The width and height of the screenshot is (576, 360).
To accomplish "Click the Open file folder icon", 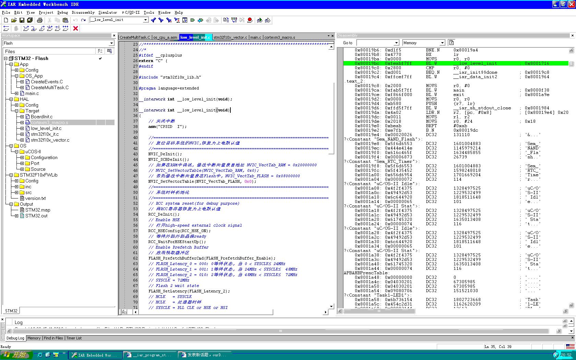I will tap(14, 20).
